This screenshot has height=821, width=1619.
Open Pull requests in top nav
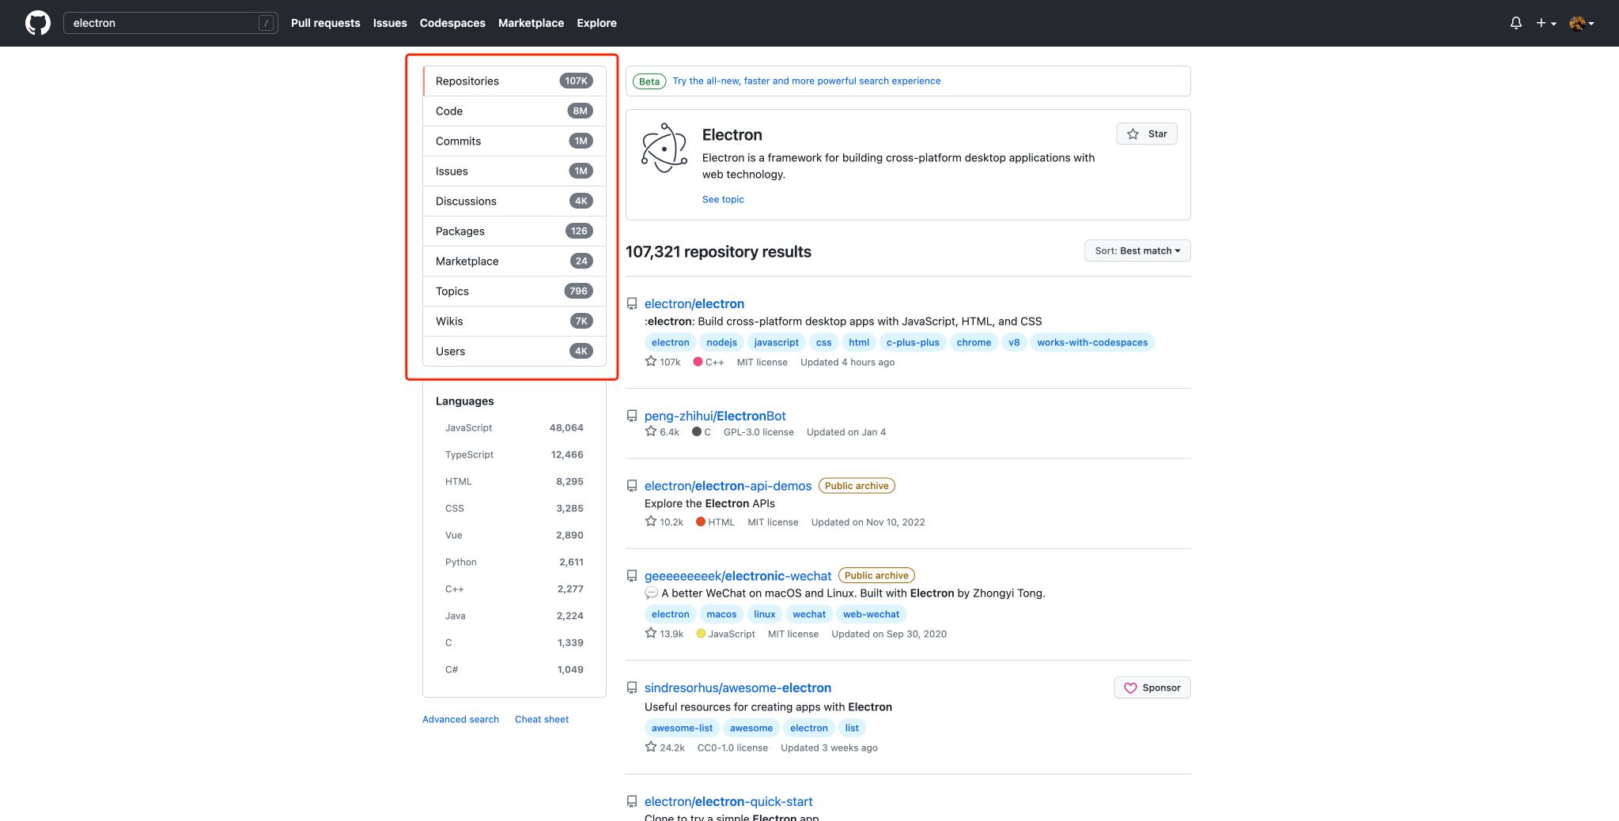[325, 23]
